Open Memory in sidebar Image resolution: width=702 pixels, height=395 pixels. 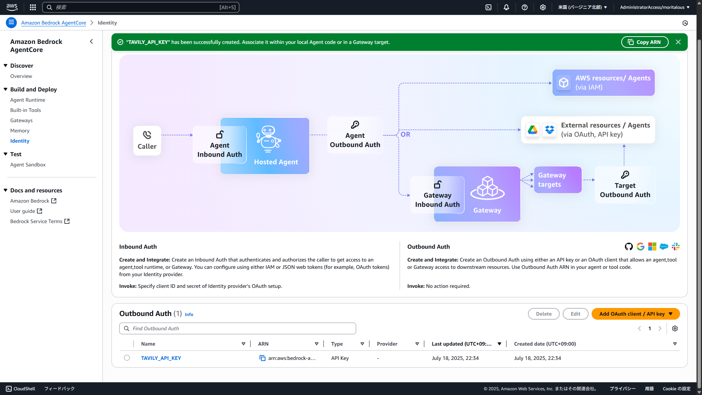click(20, 131)
